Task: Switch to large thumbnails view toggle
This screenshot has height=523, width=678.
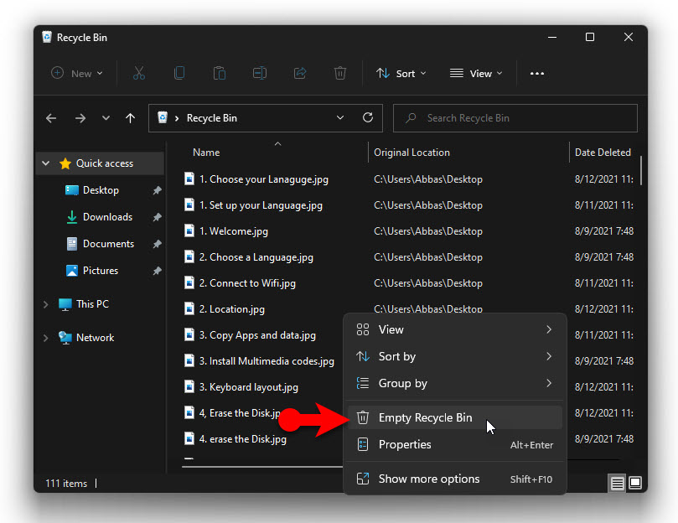Action: pos(635,483)
